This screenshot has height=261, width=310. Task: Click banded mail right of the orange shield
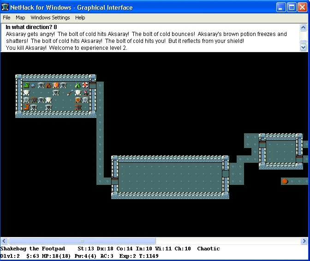pos(85,100)
